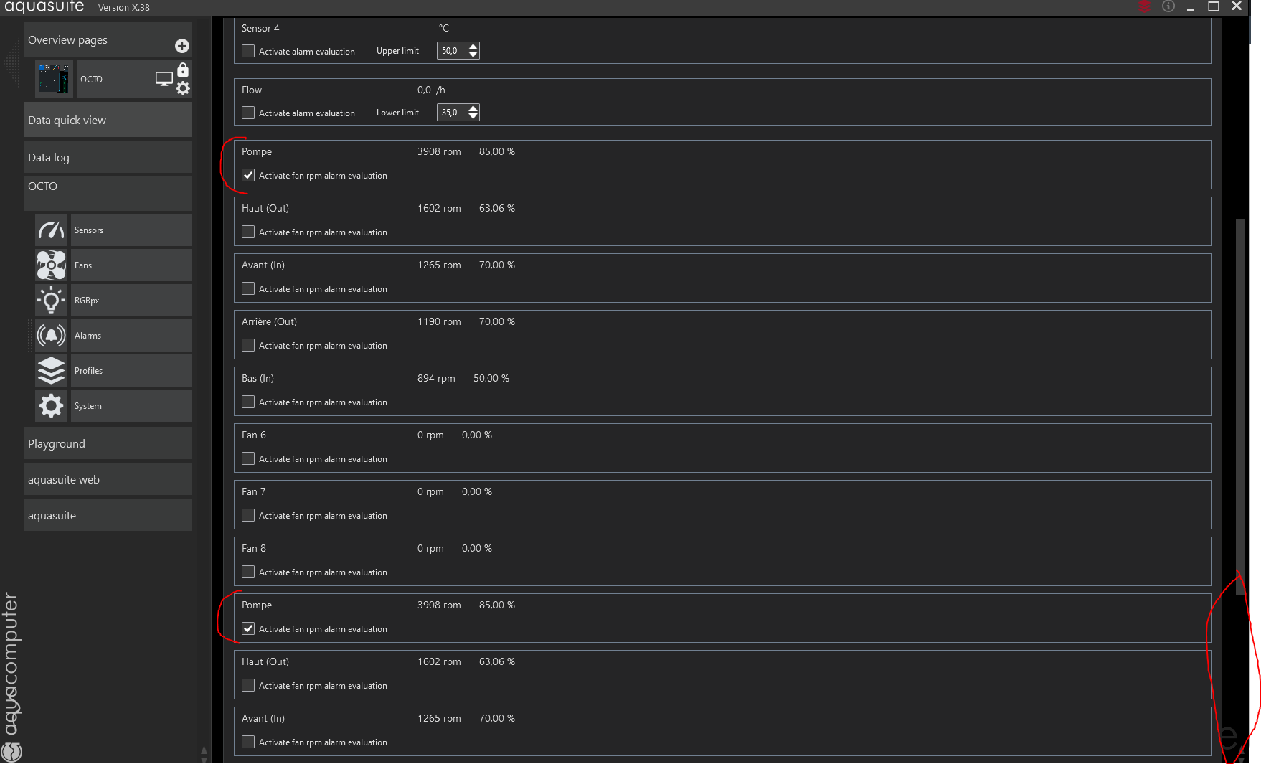Click the OCTO overview page thumbnail
Screen dimensions: 1261x764
click(55, 79)
